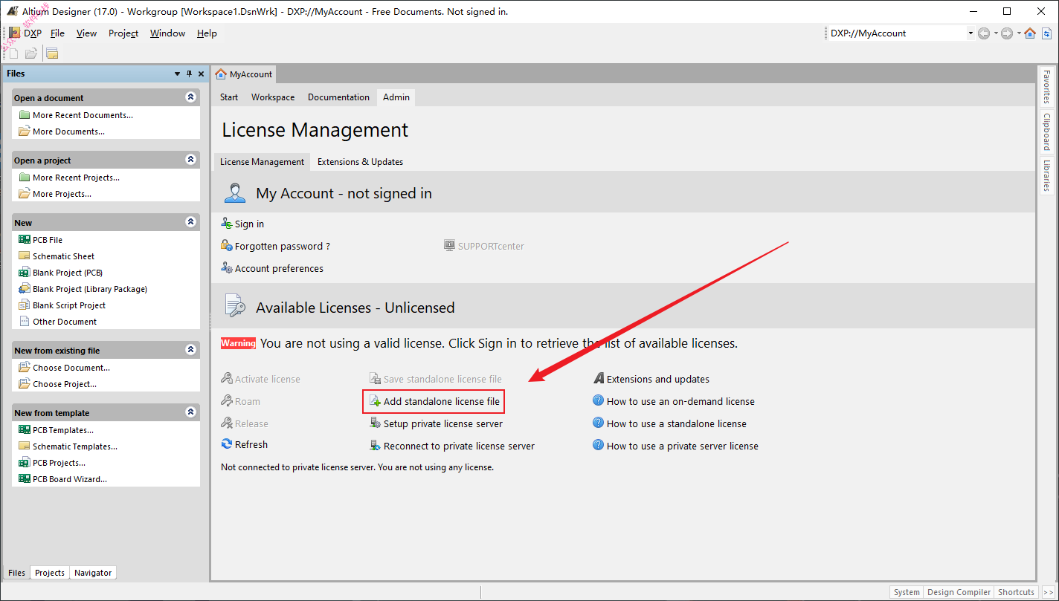Close the Files panel
The width and height of the screenshot is (1059, 601).
(201, 74)
